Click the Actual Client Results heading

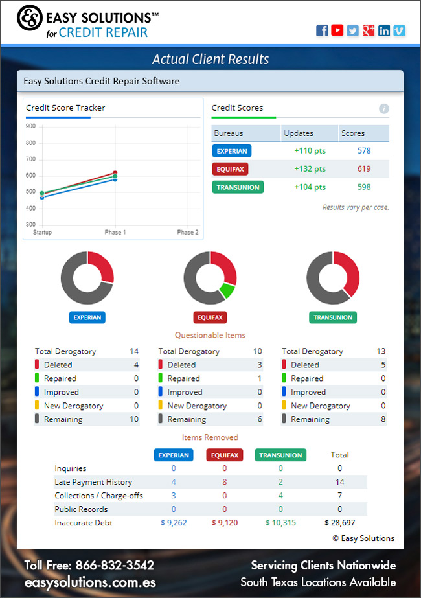click(x=210, y=59)
